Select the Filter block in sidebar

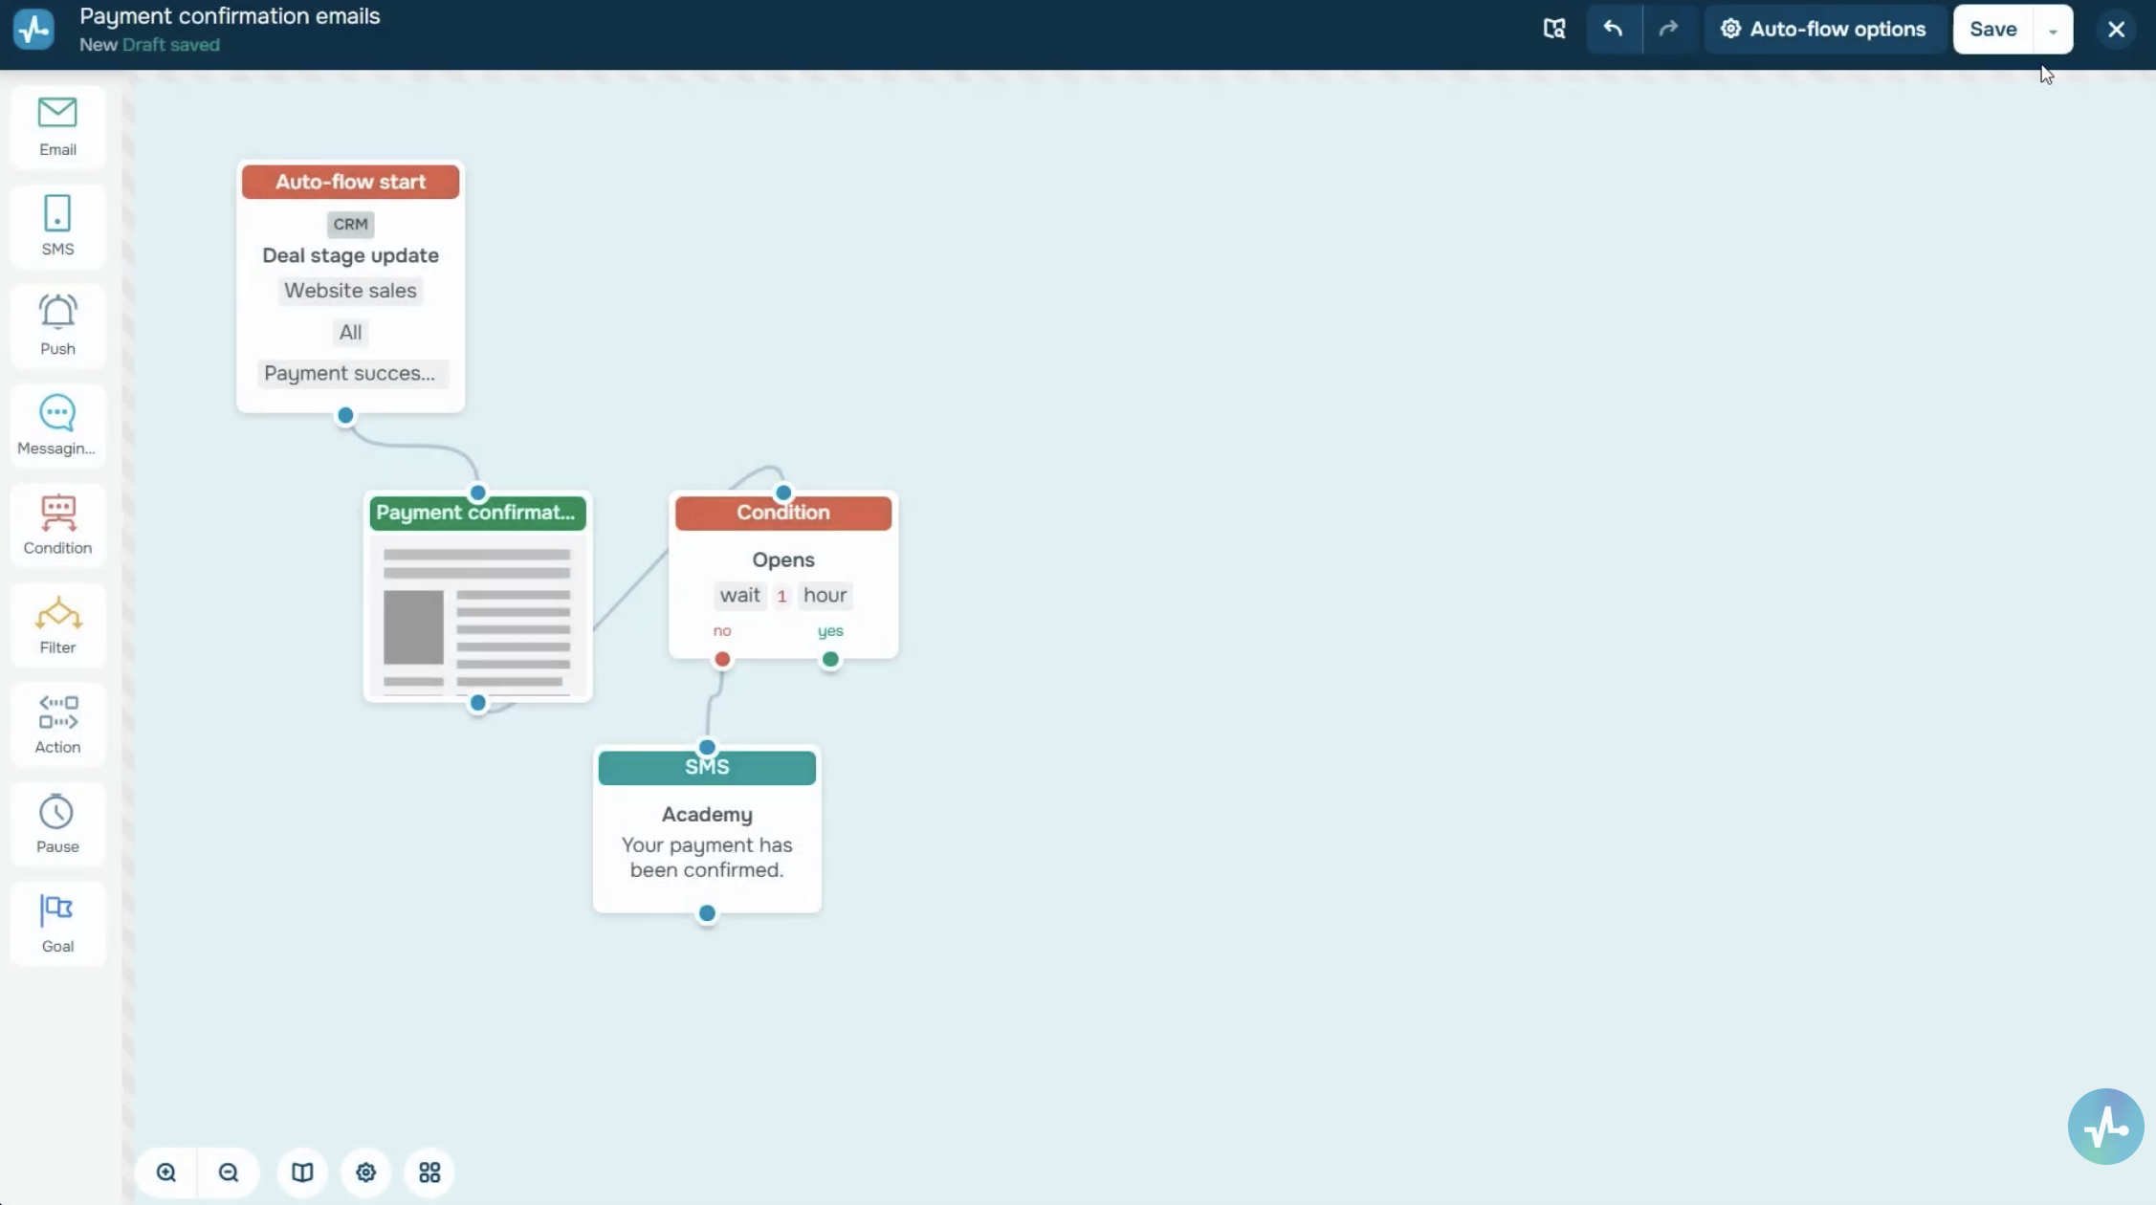(x=57, y=624)
